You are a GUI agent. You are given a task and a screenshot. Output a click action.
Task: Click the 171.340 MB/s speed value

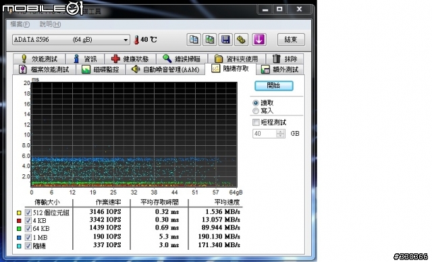click(x=219, y=245)
